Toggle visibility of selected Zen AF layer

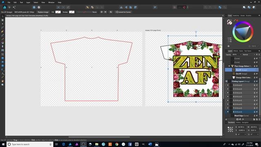click(257, 70)
